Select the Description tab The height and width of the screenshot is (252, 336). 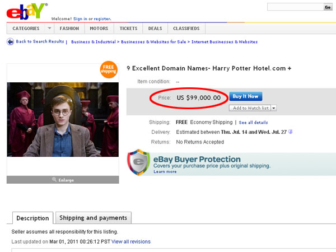[x=32, y=218]
